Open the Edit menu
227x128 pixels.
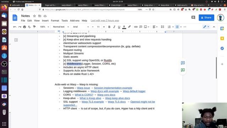tap(29, 21)
